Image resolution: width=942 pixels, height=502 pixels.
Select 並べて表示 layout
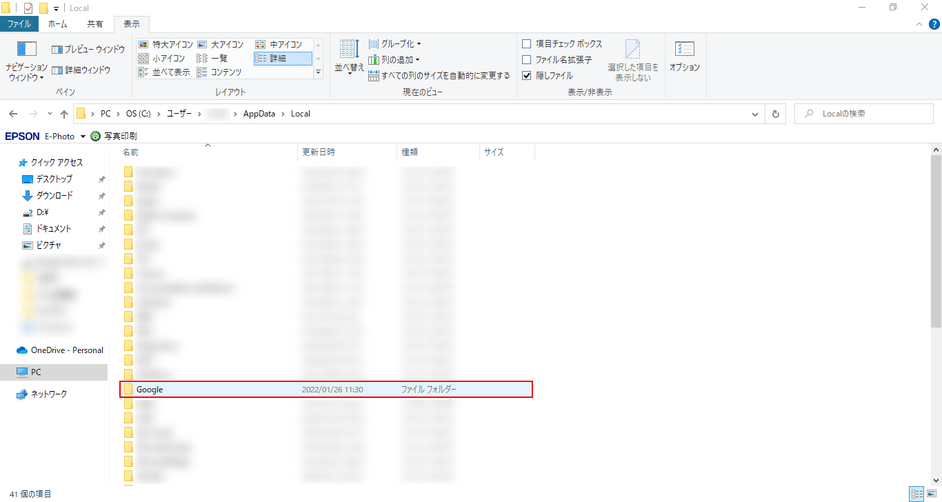point(165,72)
